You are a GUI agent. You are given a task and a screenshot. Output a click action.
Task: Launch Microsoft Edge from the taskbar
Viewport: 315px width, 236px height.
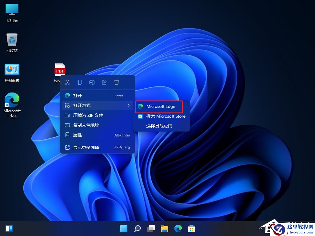coord(178,228)
